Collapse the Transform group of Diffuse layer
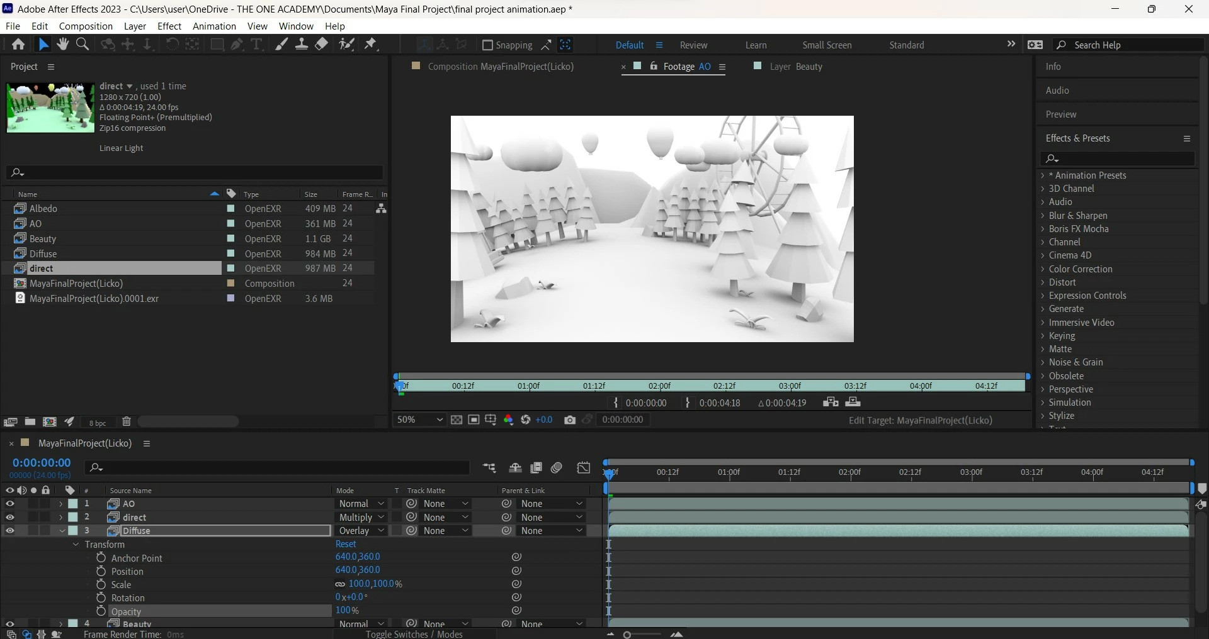1209x639 pixels. pyautogui.click(x=76, y=545)
